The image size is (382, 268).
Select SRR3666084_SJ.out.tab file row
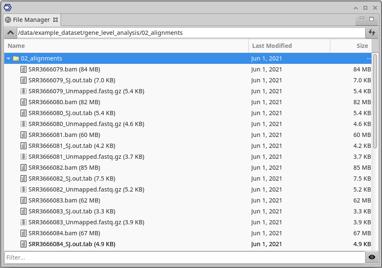(x=126, y=244)
